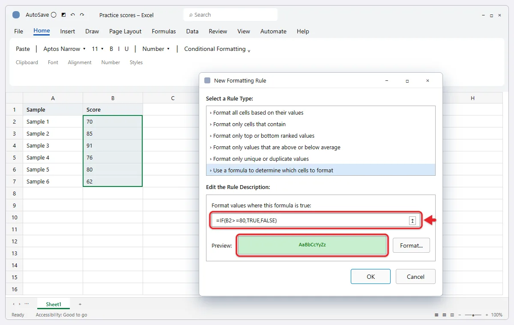The height and width of the screenshot is (325, 514).
Task: Open the font size 11 dropdown
Action: click(98, 49)
